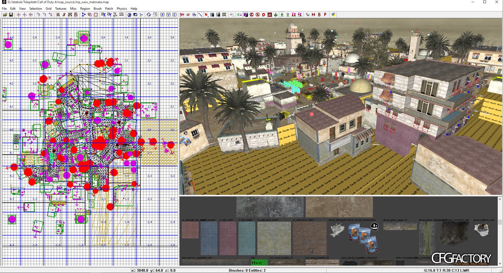This screenshot has width=503, height=273.
Task: Click the crossed-out Cone toolbar icon
Action: click(x=182, y=15)
